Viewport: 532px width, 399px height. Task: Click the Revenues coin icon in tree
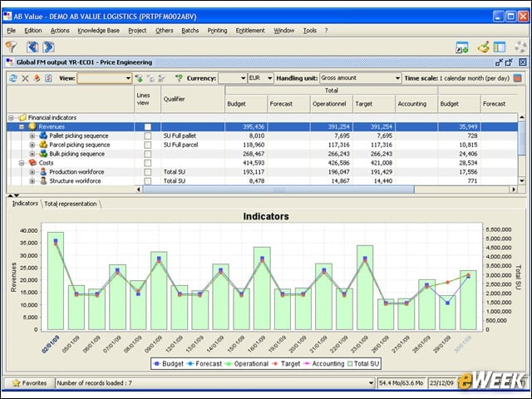pyautogui.click(x=32, y=126)
